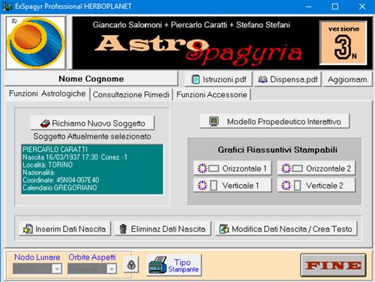The width and height of the screenshot is (375, 282).
Task: Click the Richiamo Nuovo Soggetto button
Action: point(92,123)
